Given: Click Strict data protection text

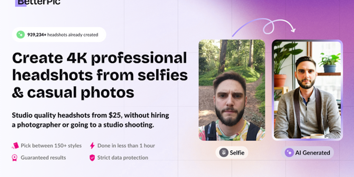Looking at the screenshot, I should [x=123, y=158].
